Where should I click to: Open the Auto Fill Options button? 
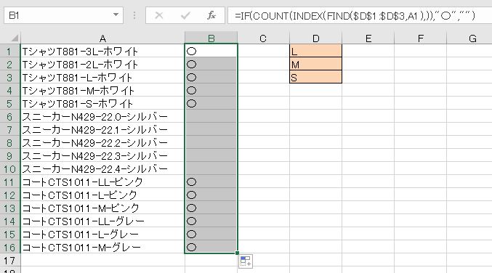246,261
